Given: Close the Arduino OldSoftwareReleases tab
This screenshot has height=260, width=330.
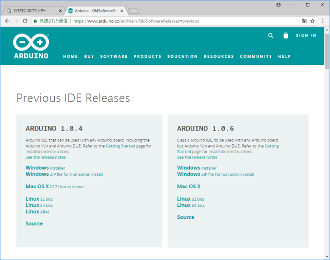Looking at the screenshot, I should click(x=122, y=11).
